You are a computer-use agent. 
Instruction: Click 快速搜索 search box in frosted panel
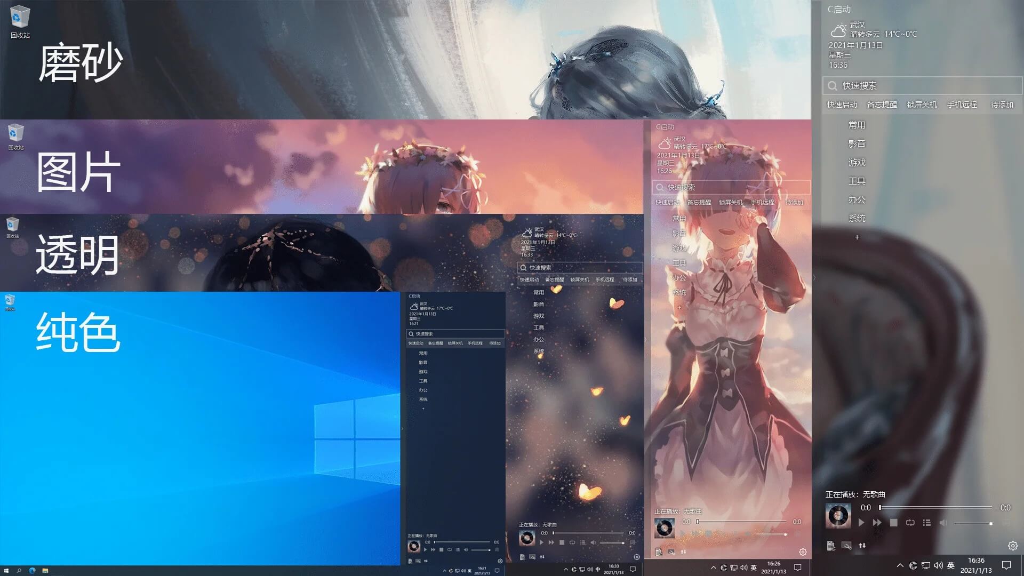coord(922,85)
